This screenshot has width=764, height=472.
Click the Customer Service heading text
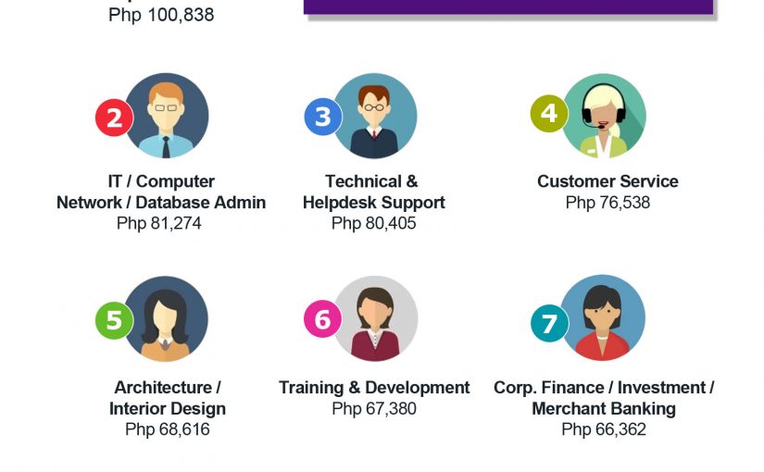(x=607, y=181)
